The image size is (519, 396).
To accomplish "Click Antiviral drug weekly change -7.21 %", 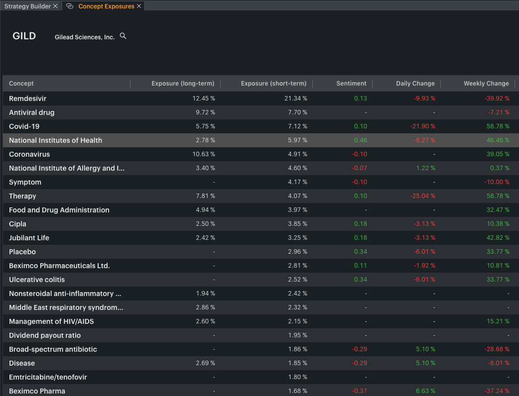I will coord(499,112).
